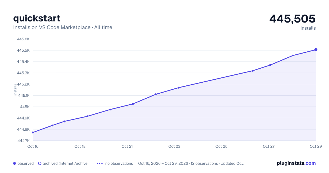Click the Oct 18 x-axis label
Viewport: 329px width, 173px height.
[x=80, y=146]
